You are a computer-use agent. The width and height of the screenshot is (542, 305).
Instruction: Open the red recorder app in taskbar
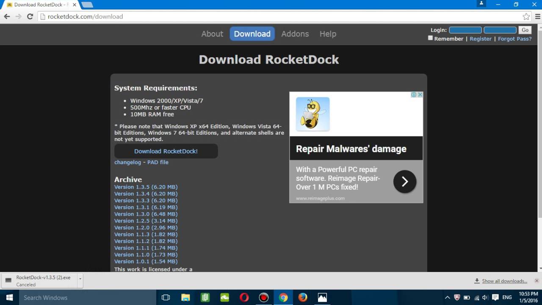264,297
